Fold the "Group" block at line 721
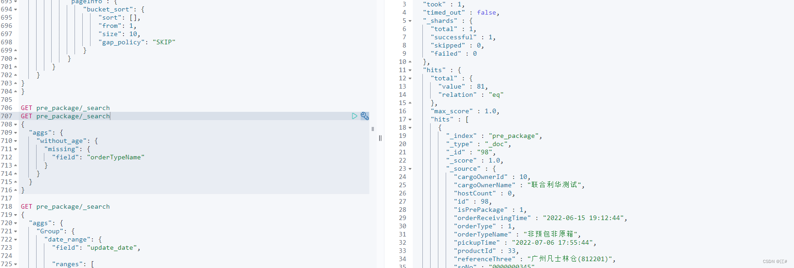 point(16,231)
